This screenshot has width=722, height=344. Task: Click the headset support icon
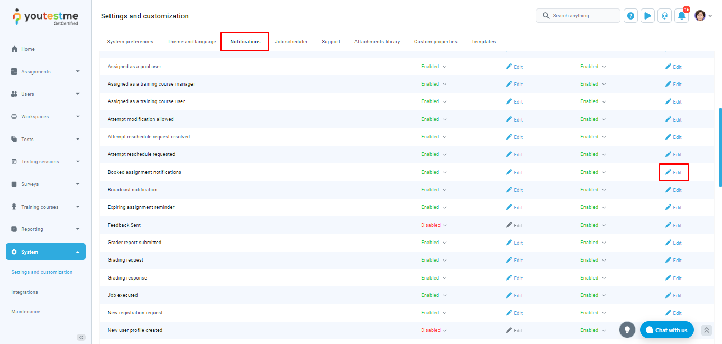(664, 16)
